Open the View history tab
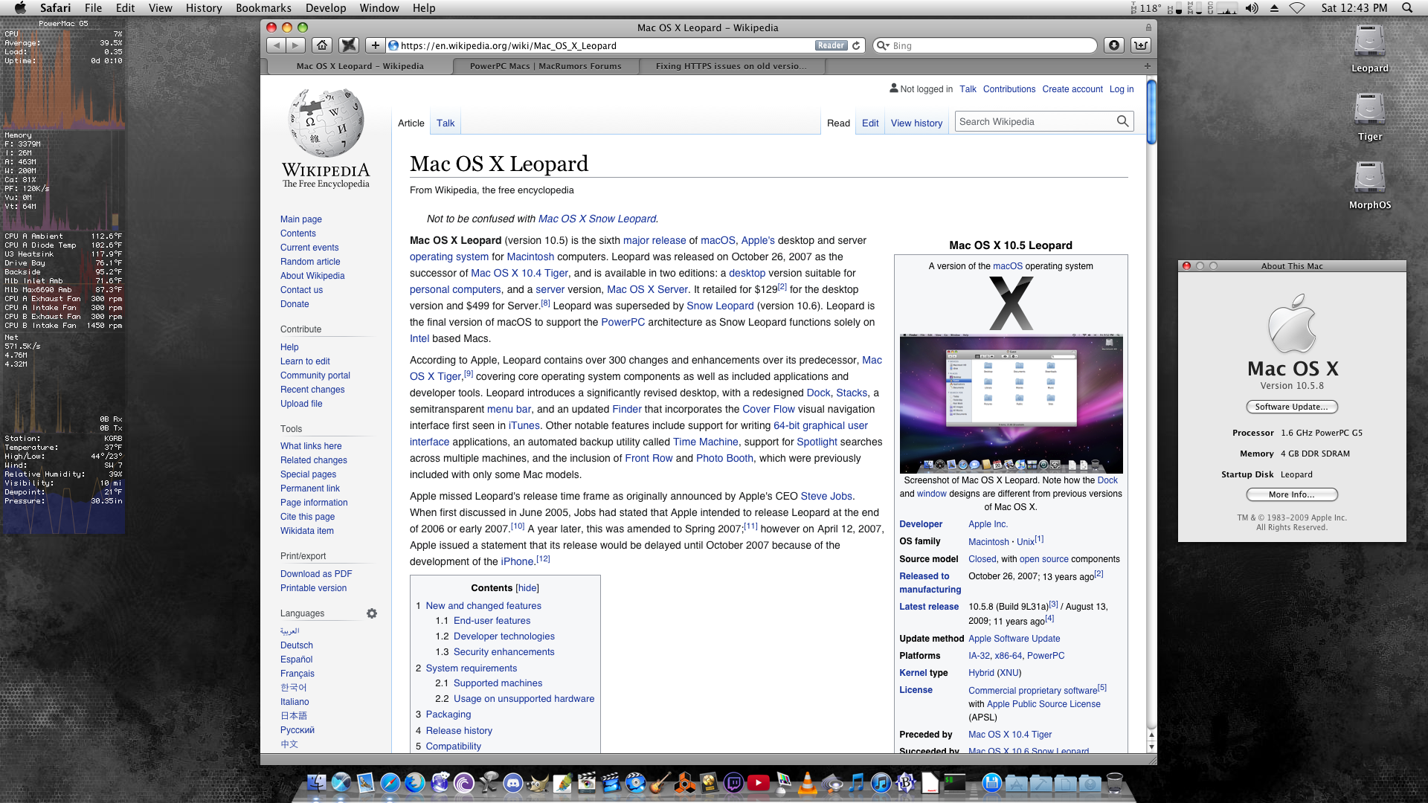Viewport: 1428px width, 803px height. pos(916,123)
